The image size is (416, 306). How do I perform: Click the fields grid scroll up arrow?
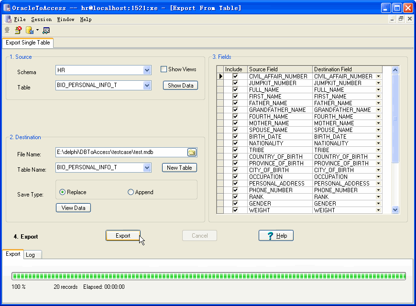[x=395, y=70]
